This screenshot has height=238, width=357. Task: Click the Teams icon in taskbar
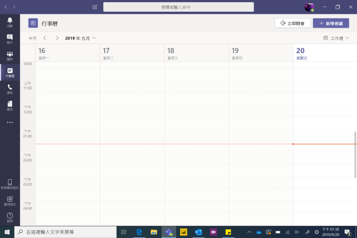click(169, 232)
